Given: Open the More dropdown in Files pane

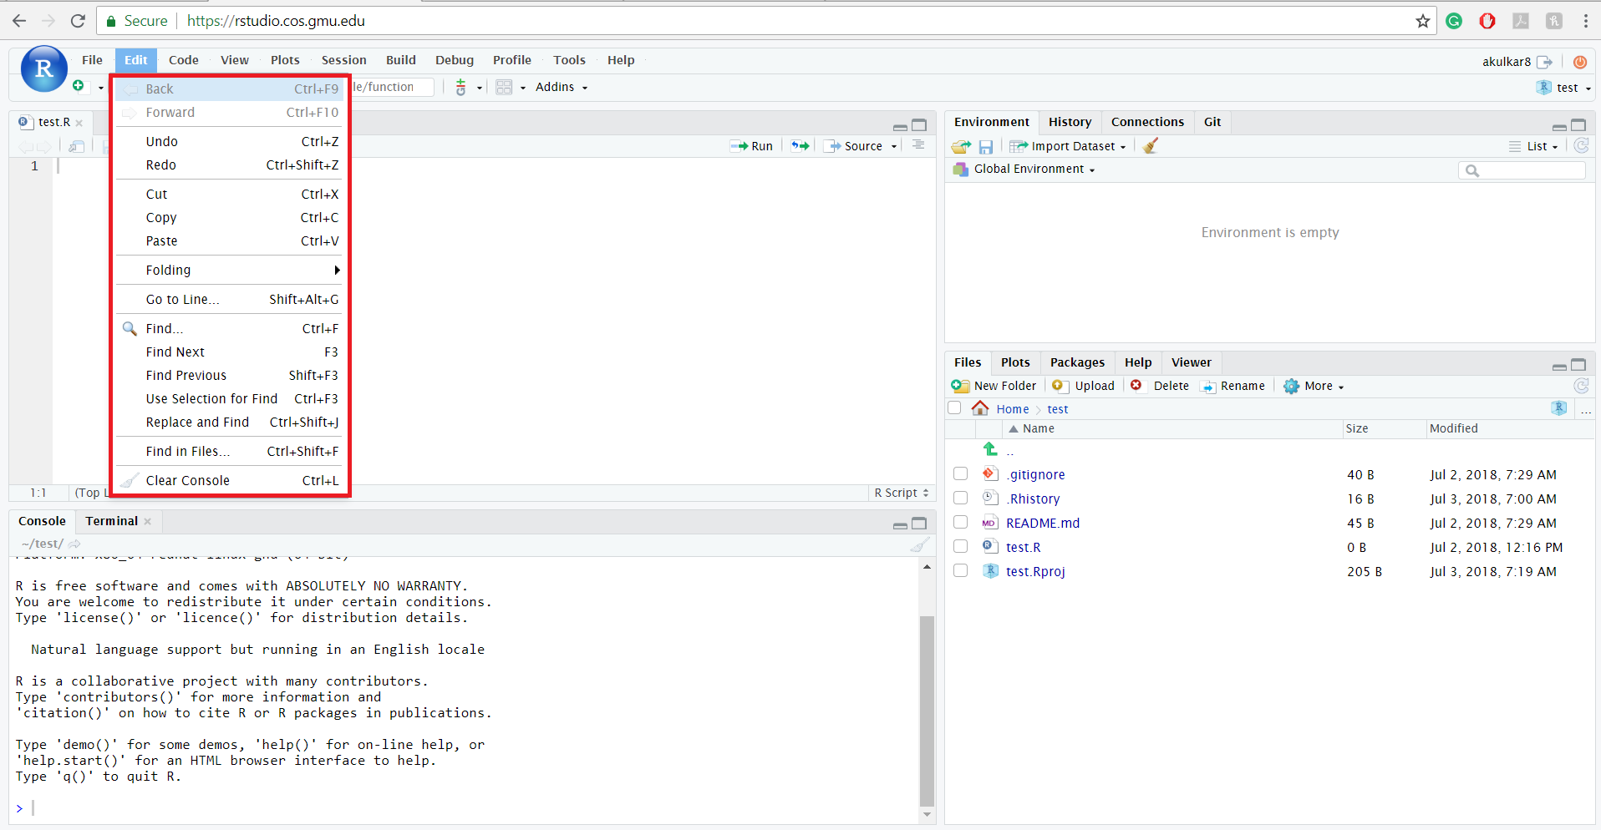Looking at the screenshot, I should click(1314, 386).
